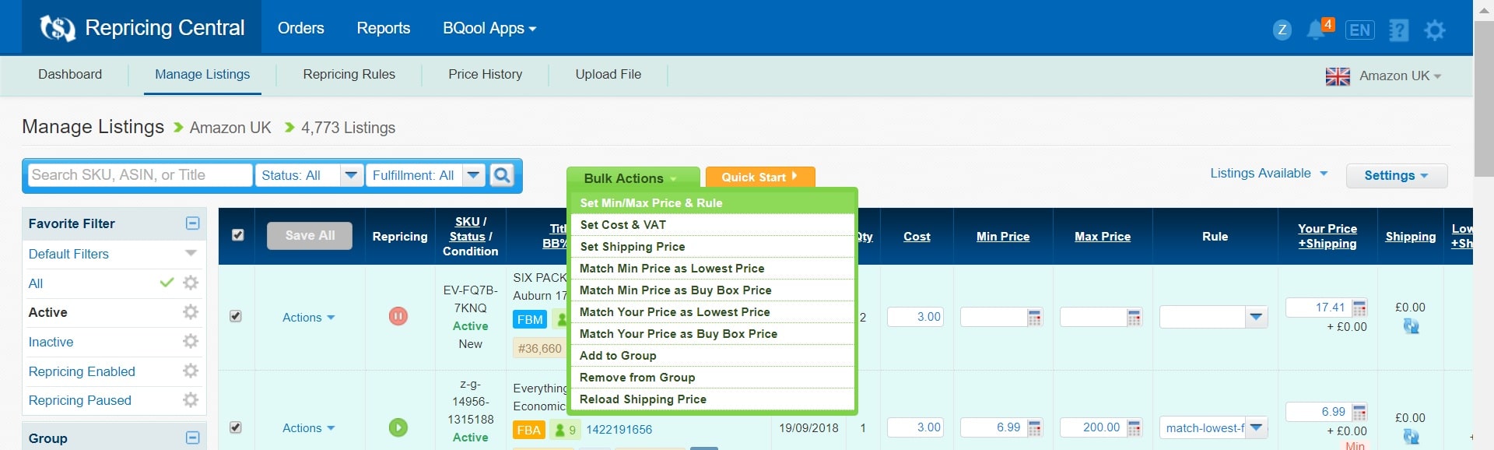This screenshot has height=450, width=1494.
Task: Click the red pause repricing icon
Action: coord(398,316)
